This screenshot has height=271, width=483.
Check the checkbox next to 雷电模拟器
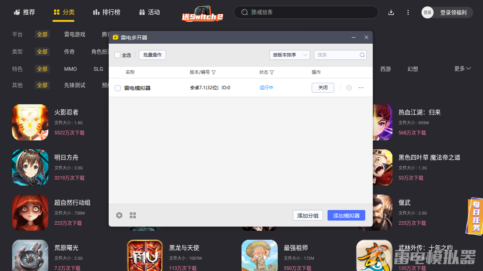coord(118,87)
